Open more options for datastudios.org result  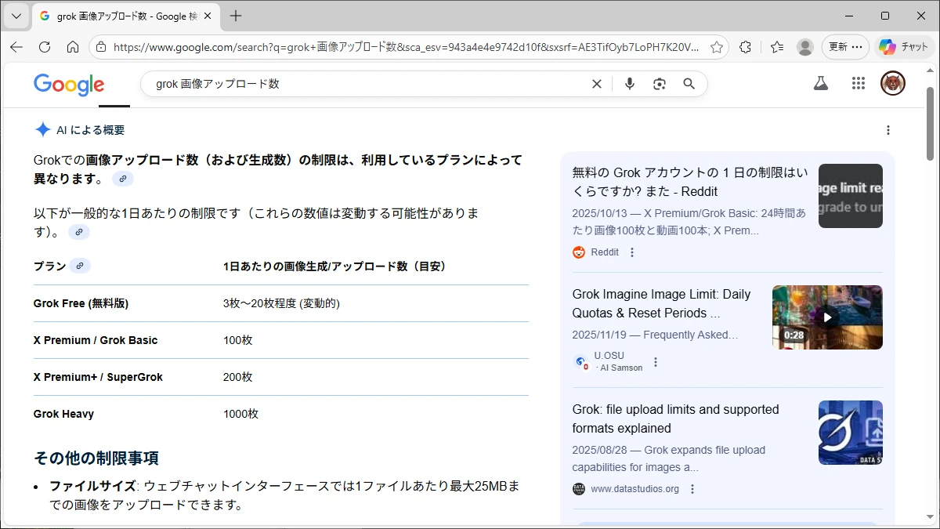[x=692, y=489]
